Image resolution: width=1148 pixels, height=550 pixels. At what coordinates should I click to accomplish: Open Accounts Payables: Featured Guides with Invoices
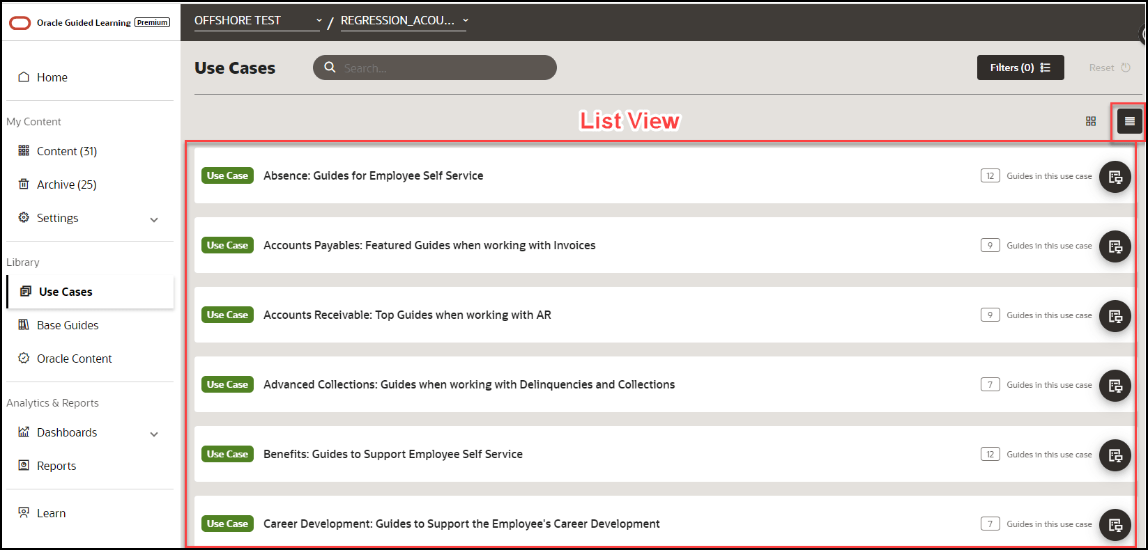point(429,245)
